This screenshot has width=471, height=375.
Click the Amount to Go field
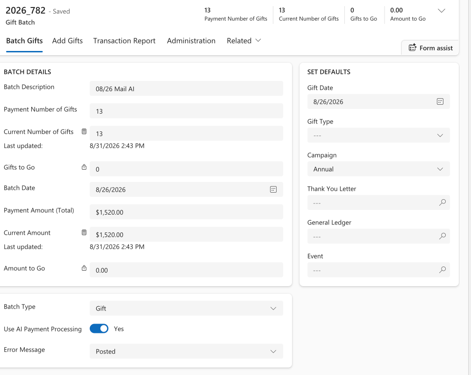pos(186,270)
